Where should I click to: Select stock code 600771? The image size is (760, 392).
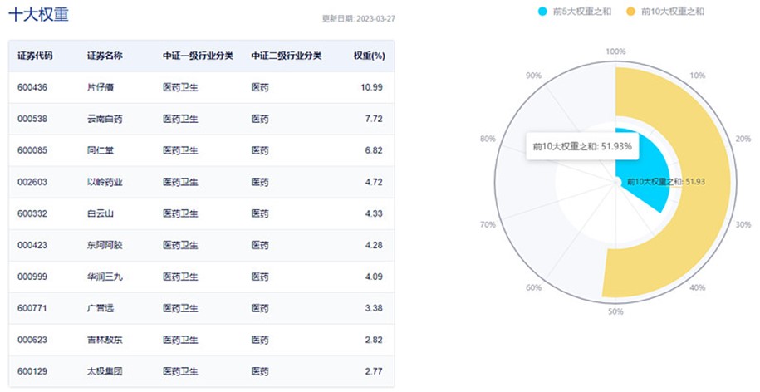coord(32,308)
